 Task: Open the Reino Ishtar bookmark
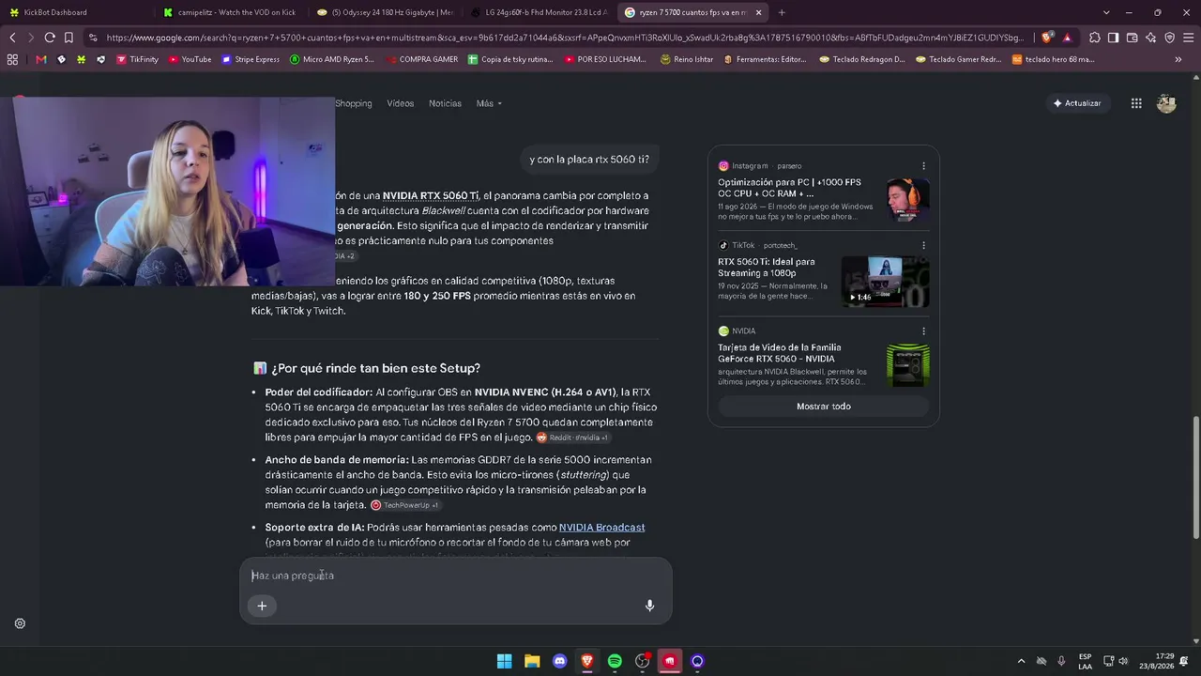click(687, 59)
